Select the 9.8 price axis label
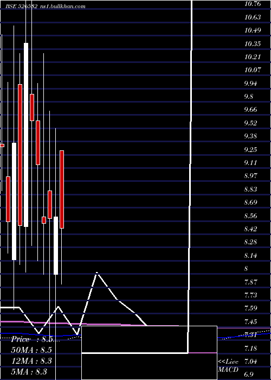This screenshot has width=271, height=380. pyautogui.click(x=249, y=97)
